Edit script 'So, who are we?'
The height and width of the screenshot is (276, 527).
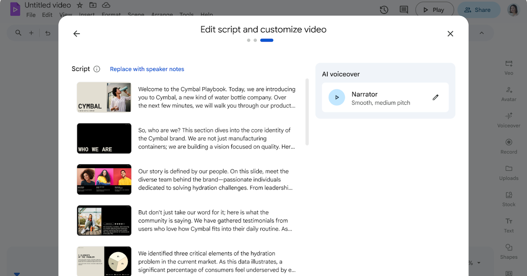click(x=217, y=138)
